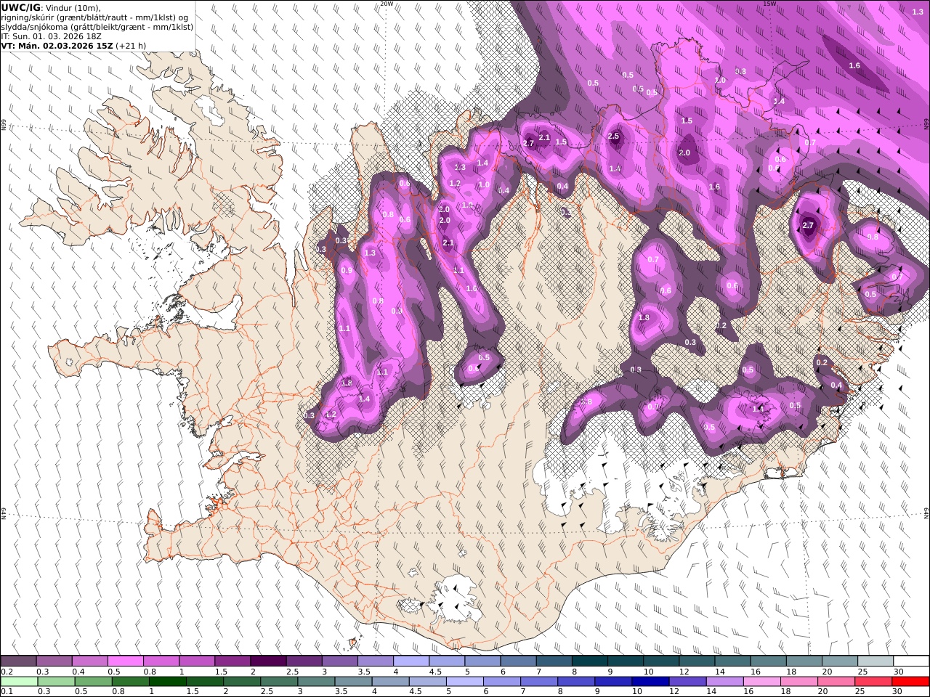
Task: Pick the 1.5 green swatch in lower legend
Action: [204, 681]
